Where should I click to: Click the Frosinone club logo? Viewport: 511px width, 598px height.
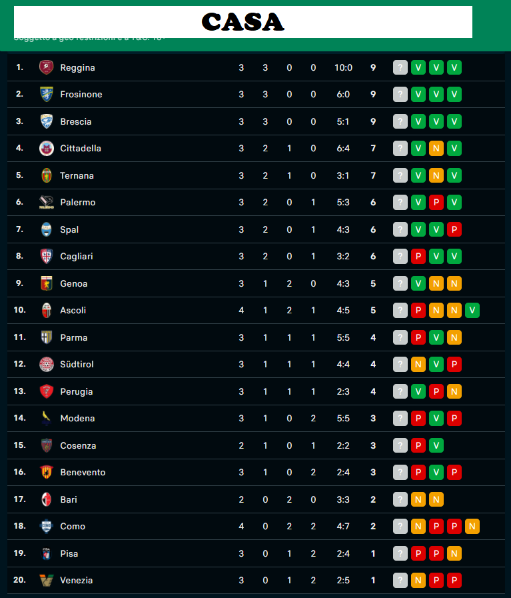click(47, 94)
